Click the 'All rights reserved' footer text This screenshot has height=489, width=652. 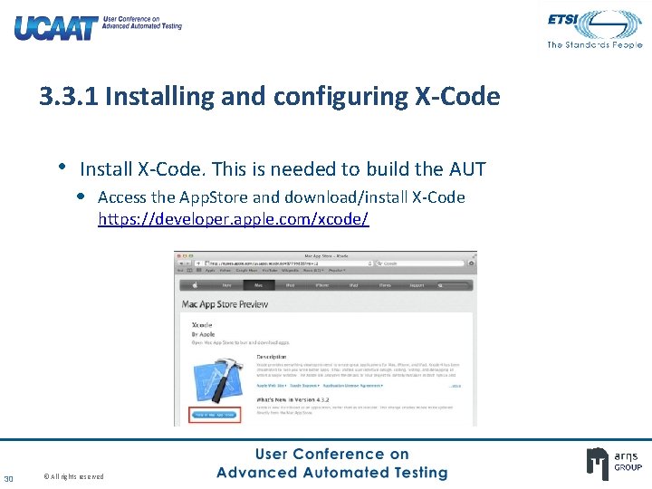74,476
